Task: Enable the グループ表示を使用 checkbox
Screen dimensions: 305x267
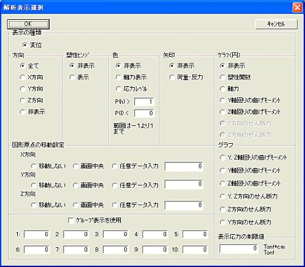Action: coord(95,220)
